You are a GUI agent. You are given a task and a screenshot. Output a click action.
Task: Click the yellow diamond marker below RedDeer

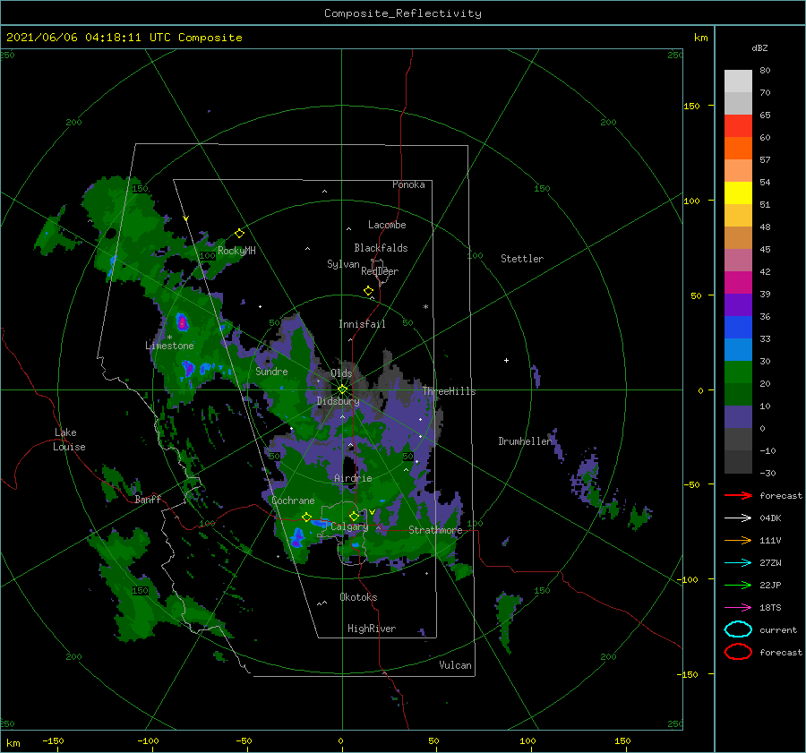[x=369, y=291]
